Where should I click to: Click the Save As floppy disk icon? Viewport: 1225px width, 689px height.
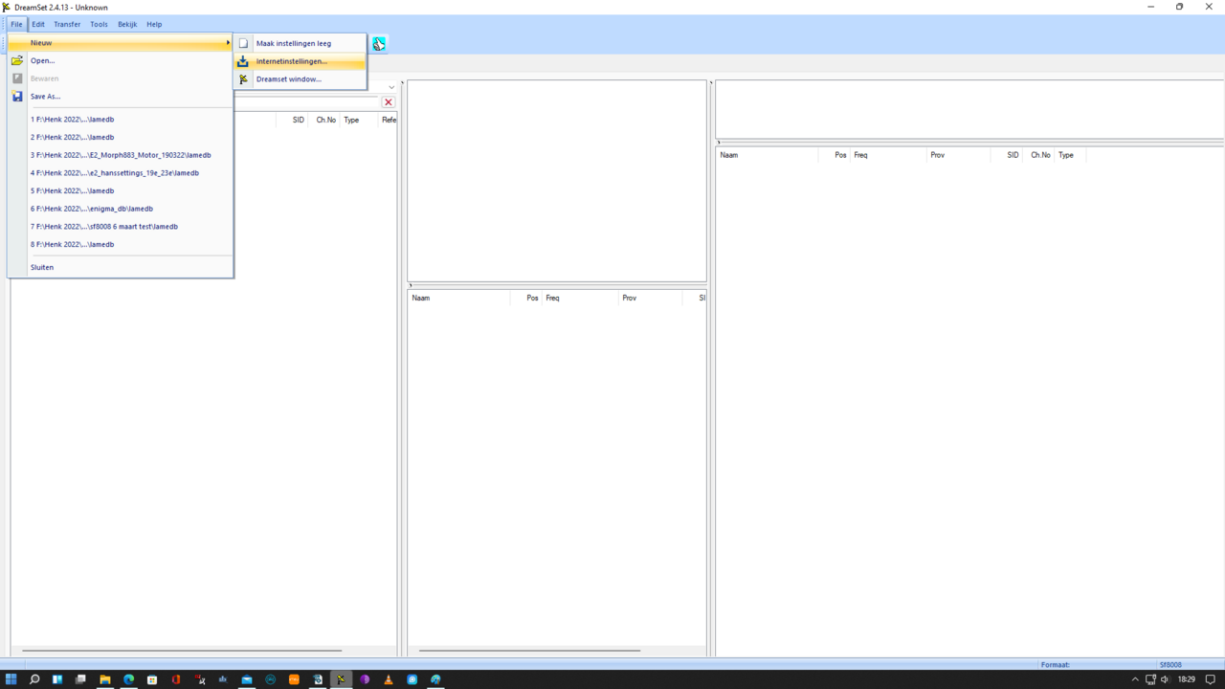tap(17, 97)
